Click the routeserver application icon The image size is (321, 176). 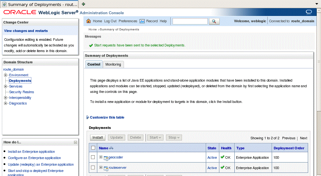tap(106, 168)
